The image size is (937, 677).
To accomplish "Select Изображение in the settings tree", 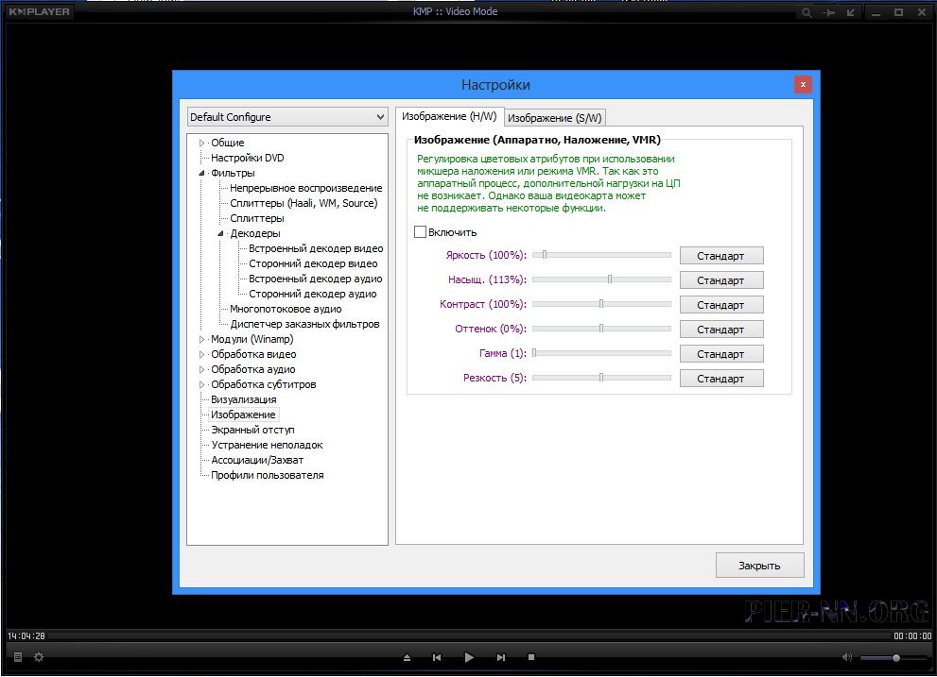I will [243, 415].
